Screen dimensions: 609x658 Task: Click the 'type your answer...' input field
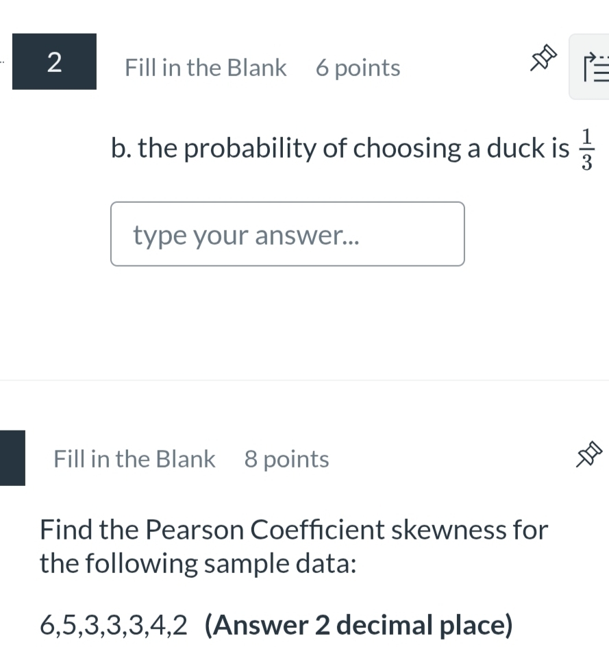[x=287, y=234]
